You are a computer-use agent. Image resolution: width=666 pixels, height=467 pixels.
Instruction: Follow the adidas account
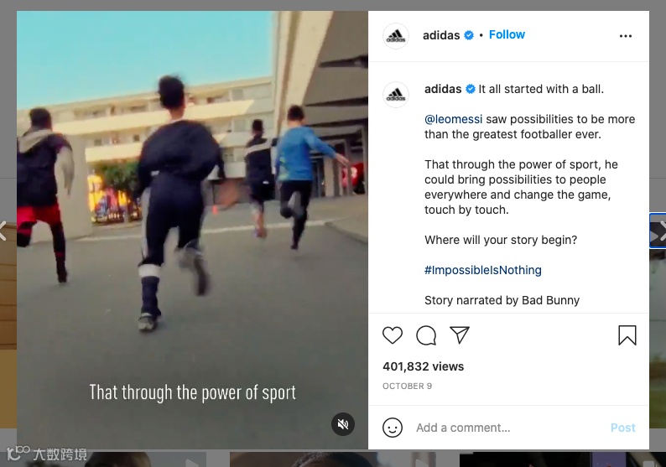(507, 35)
